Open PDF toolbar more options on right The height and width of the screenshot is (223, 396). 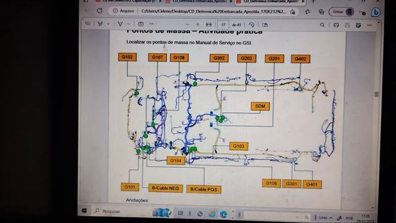click(x=369, y=25)
